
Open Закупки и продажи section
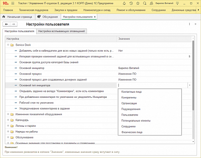[66, 10]
